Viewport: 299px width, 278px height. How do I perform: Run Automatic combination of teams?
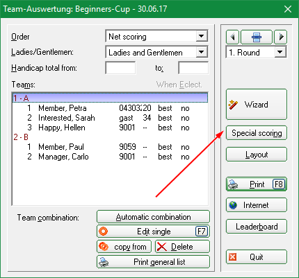153,217
